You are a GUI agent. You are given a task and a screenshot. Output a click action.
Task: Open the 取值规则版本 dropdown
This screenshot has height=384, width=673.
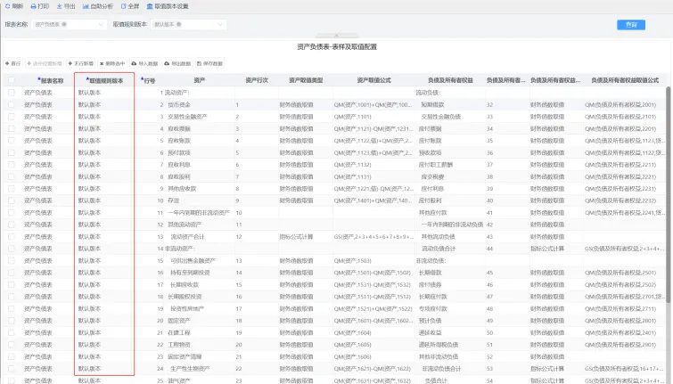pos(189,24)
